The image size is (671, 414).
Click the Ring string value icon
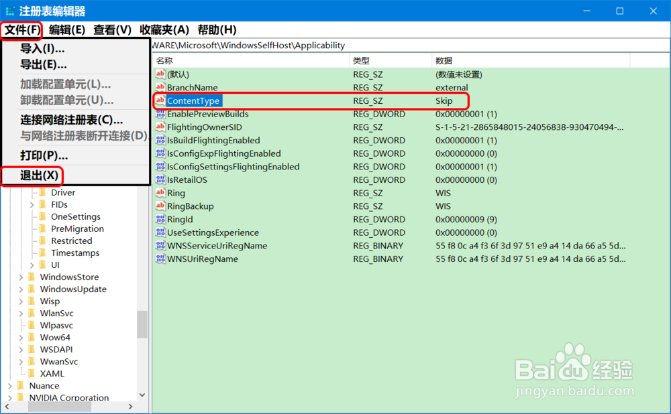160,193
